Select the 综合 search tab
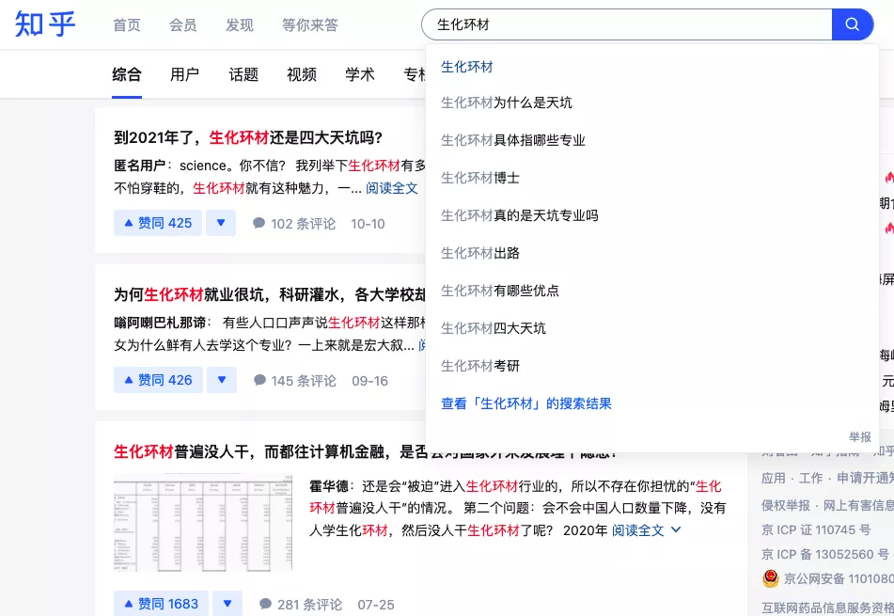Viewport: 894px width, 616px height. [x=127, y=74]
